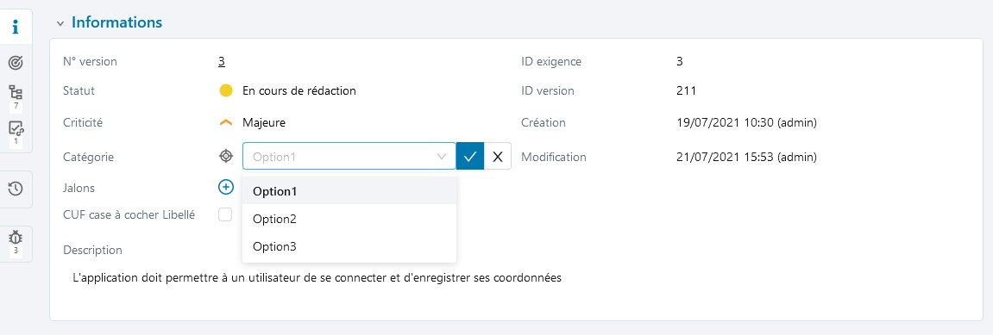Click the description text to edit it
The image size is (993, 335).
click(317, 277)
